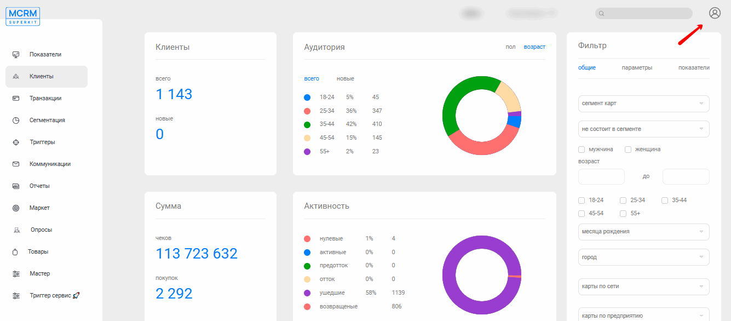Open Показатели menu item
731x321 pixels.
[45, 55]
